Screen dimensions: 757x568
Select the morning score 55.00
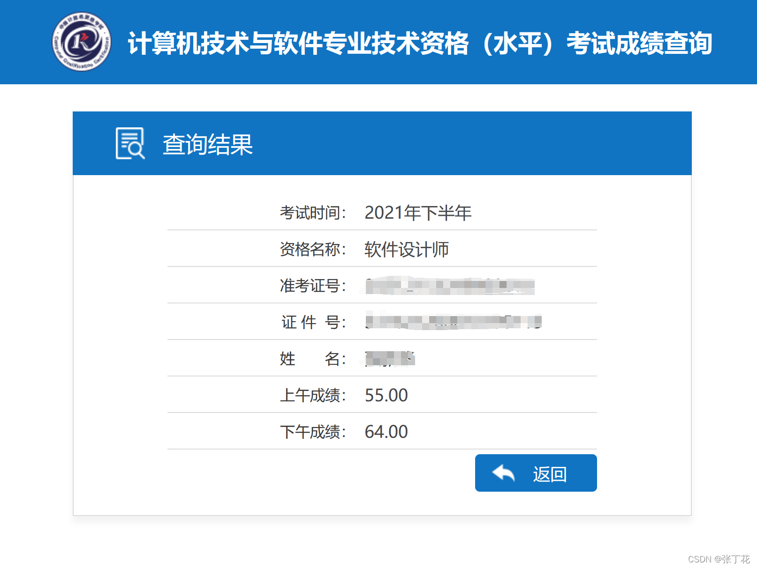coord(386,395)
